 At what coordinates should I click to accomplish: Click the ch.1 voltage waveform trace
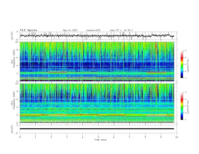97,36
